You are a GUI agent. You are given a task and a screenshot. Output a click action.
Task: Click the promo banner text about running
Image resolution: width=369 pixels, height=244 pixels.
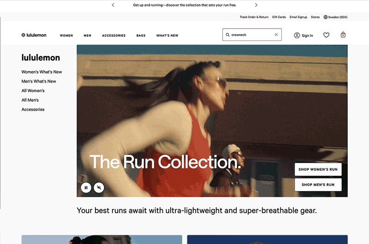pos(184,5)
